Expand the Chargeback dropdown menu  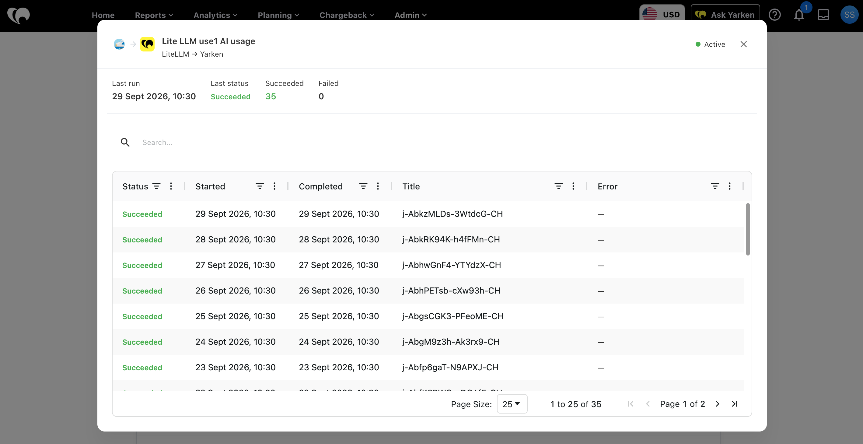(347, 15)
